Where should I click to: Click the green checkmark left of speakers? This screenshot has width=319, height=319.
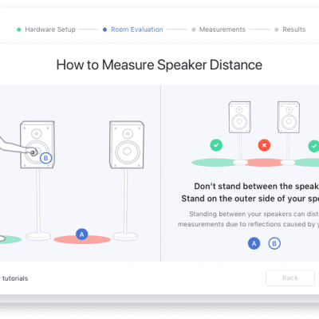click(216, 145)
